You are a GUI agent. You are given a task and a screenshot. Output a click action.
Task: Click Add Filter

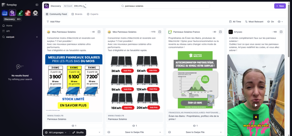(x=53, y=22)
